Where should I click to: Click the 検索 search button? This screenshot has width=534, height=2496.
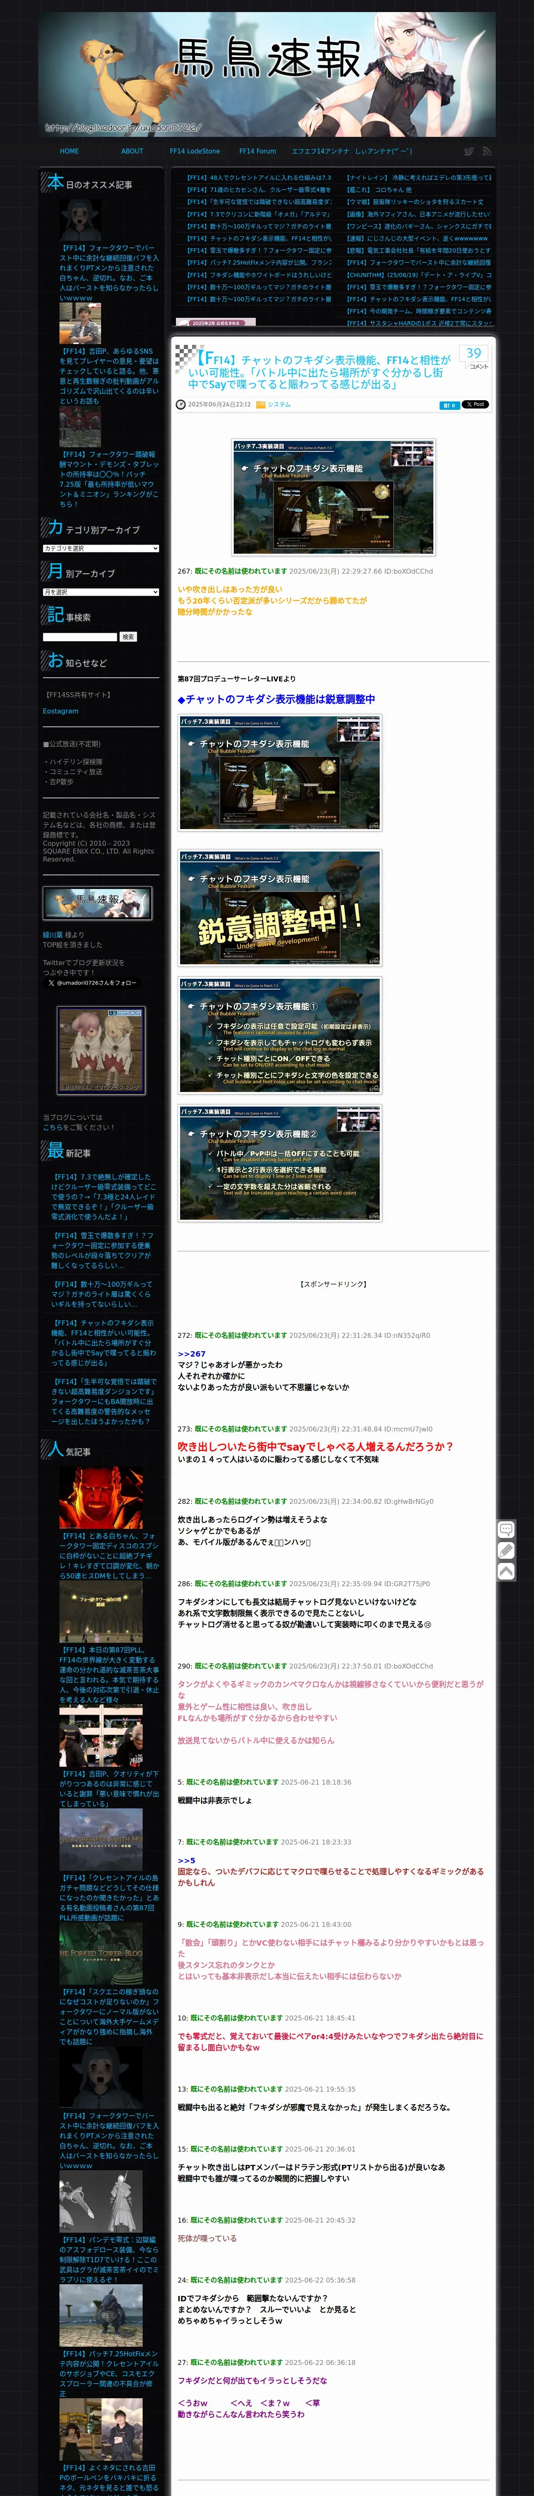pyautogui.click(x=128, y=636)
